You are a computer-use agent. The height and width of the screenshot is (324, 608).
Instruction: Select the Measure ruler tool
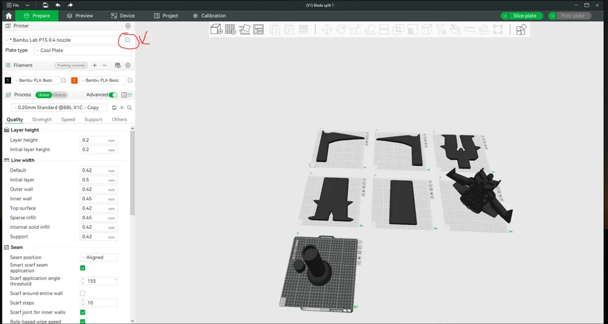point(469,29)
